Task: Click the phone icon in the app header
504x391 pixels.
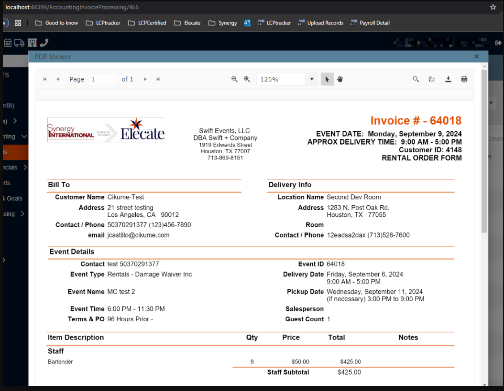Action: (x=44, y=43)
